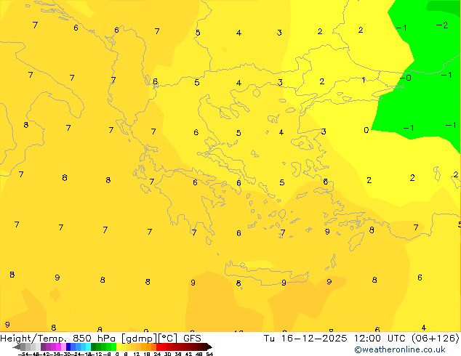Select the cyan swatch on the color scale
Viewport: 461px width, 356px height.
click(88, 347)
